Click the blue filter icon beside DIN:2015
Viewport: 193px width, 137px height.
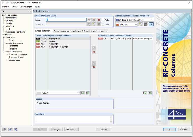(151, 25)
